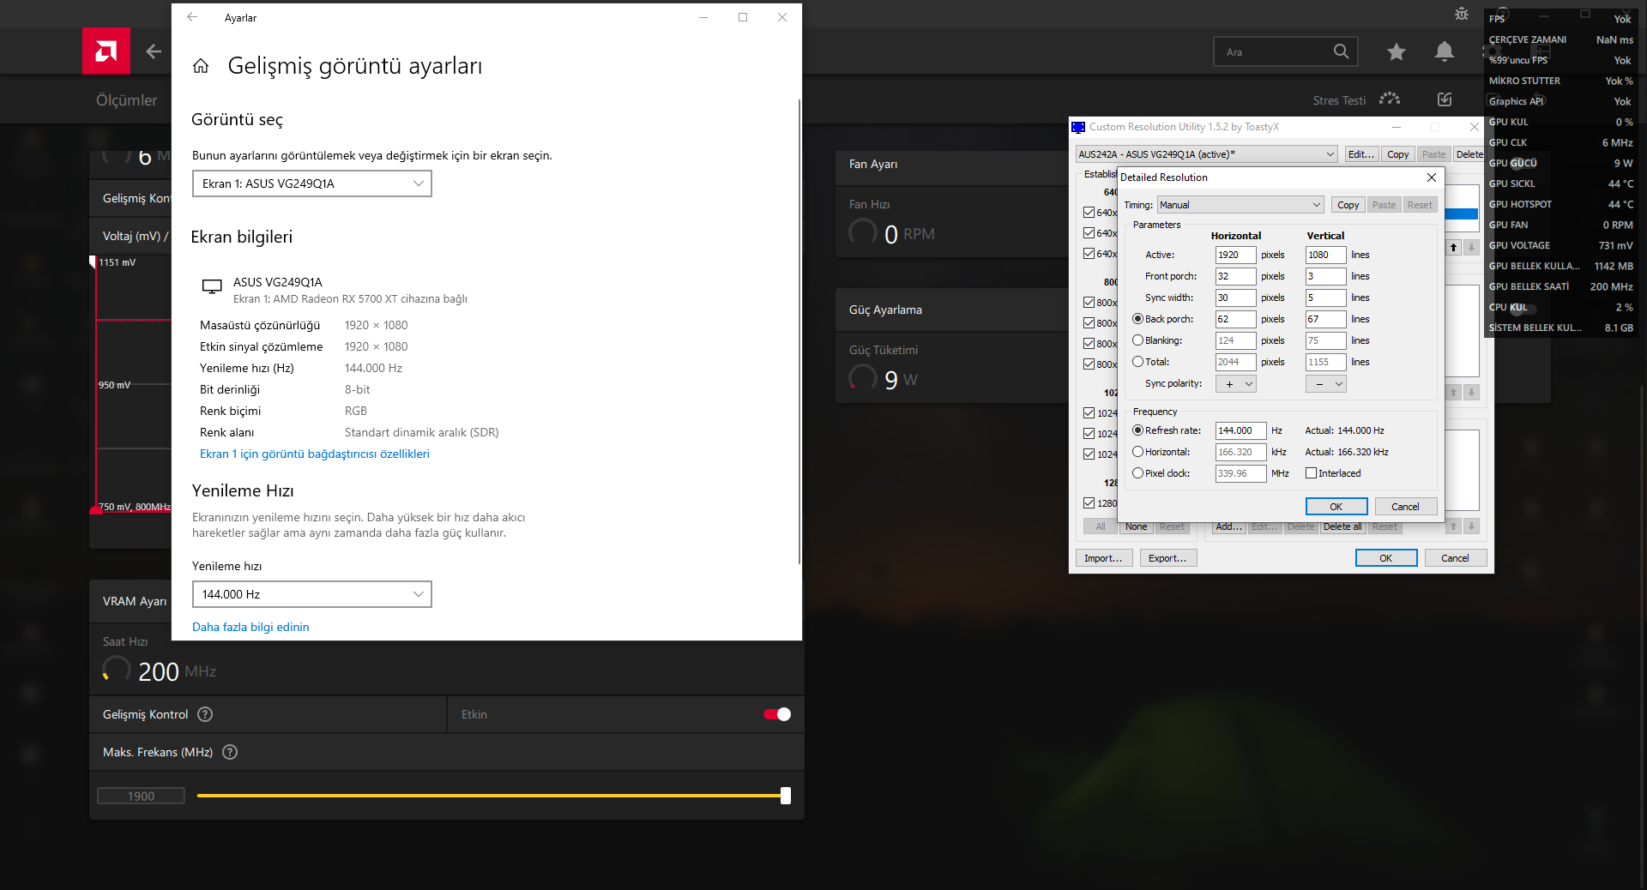Select the Refresh rate radio button
This screenshot has width=1647, height=890.
pyautogui.click(x=1137, y=430)
